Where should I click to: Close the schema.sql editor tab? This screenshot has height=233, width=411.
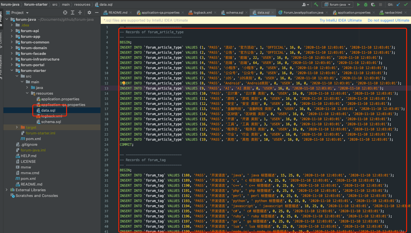coord(246,13)
